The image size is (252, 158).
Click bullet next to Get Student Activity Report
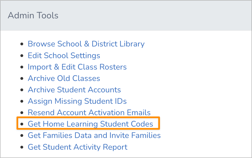22,147
